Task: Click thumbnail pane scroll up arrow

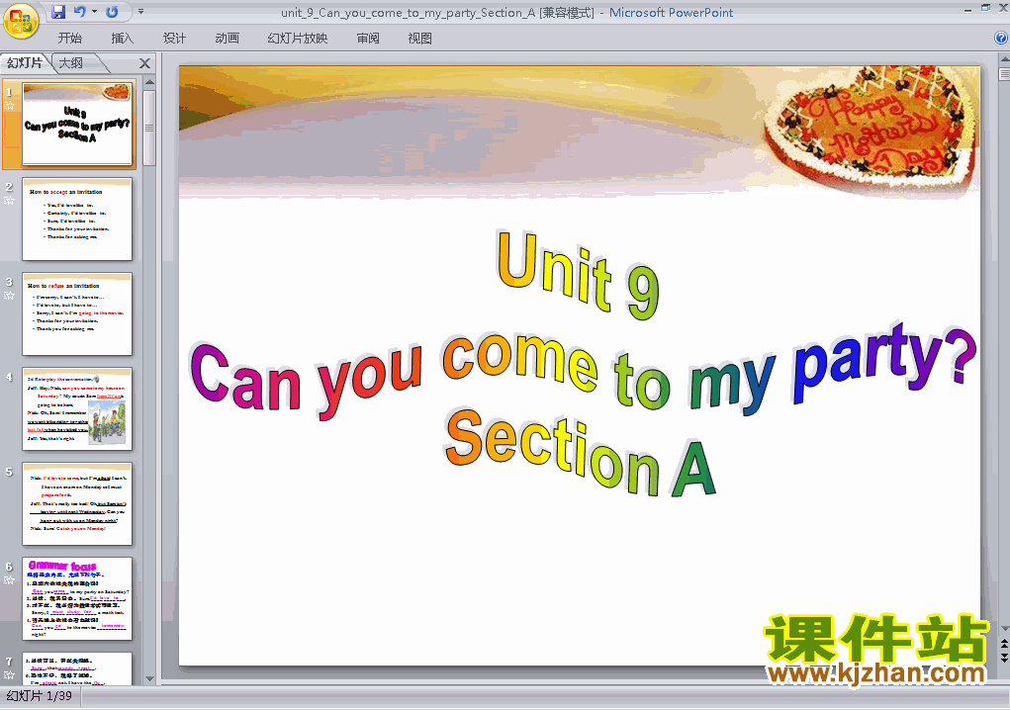Action: tap(149, 82)
